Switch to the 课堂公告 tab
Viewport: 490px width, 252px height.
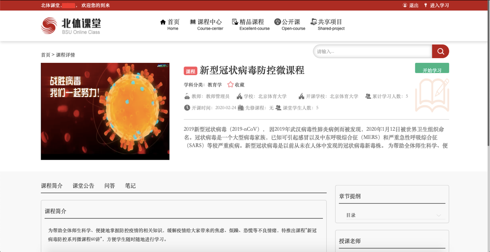[x=84, y=186]
